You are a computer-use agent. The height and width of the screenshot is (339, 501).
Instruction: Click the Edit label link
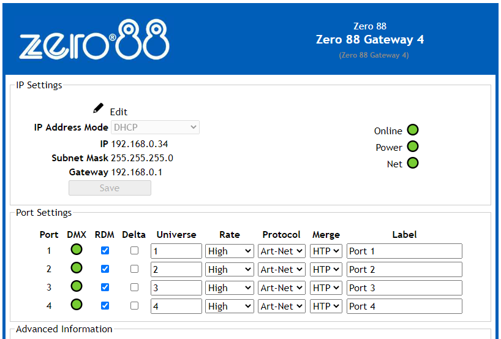(x=119, y=112)
